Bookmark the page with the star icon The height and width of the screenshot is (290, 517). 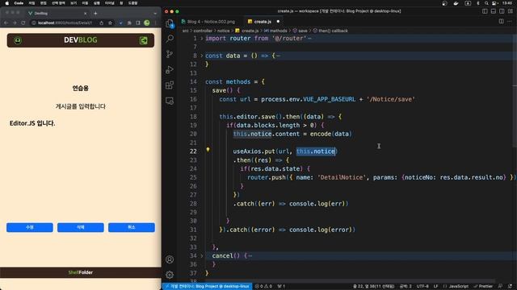coord(110,23)
